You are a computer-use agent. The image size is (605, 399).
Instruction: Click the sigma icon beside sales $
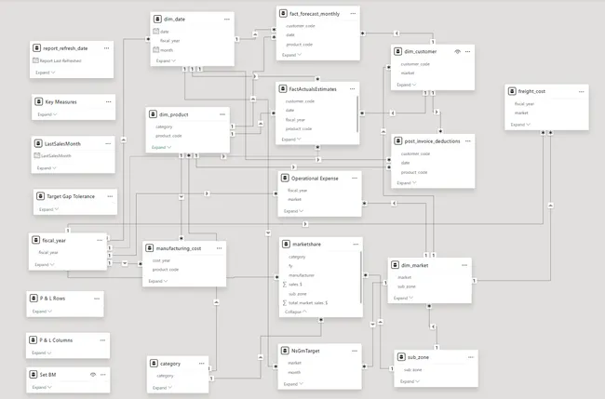pyautogui.click(x=285, y=284)
